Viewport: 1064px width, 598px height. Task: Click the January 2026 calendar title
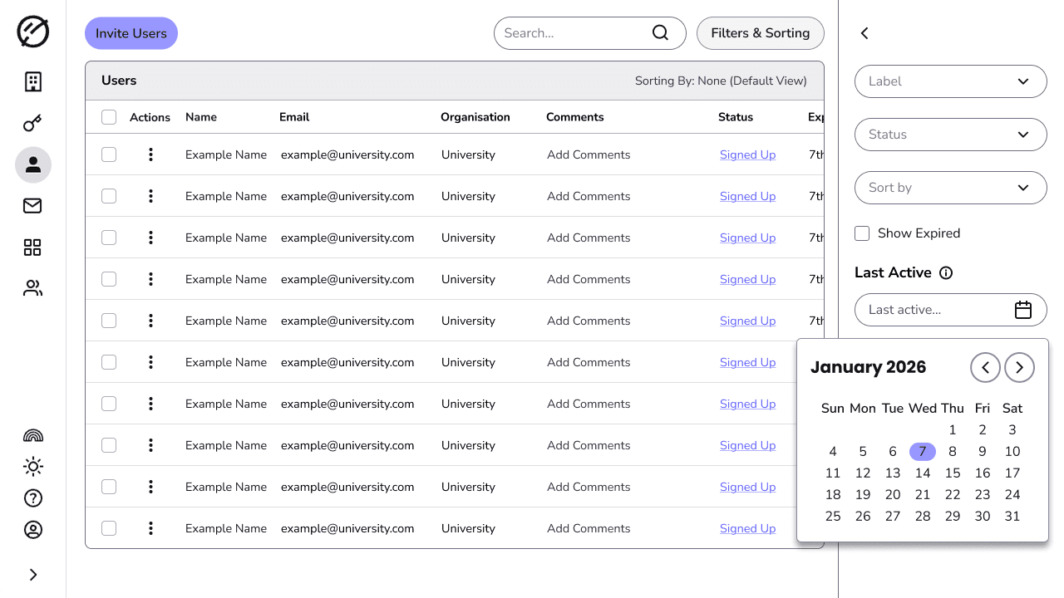868,367
